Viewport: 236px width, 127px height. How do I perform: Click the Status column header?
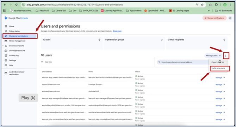[x=137, y=72]
